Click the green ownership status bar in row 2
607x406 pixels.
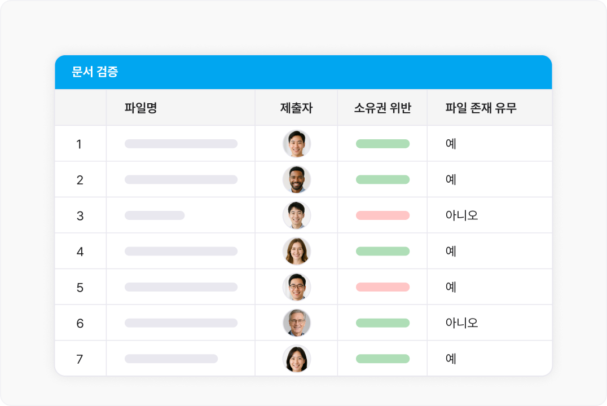[x=382, y=179]
